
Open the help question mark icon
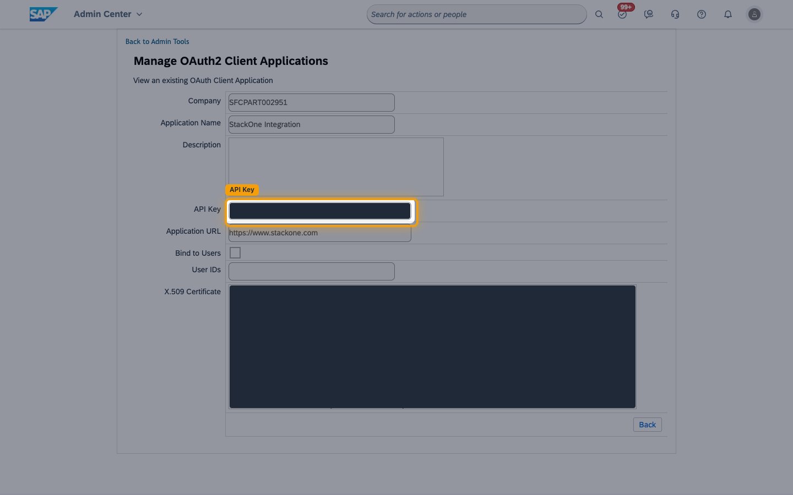click(702, 14)
